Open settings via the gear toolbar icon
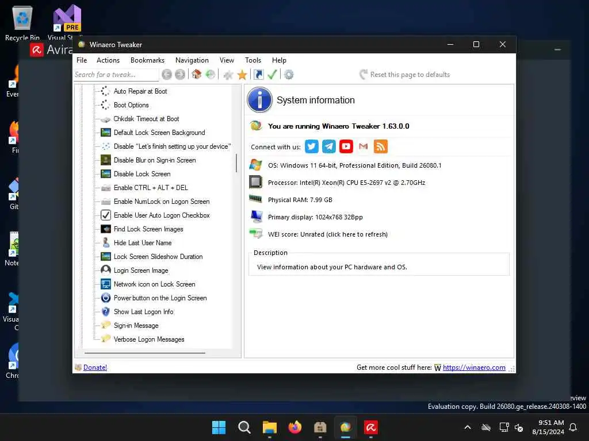 pos(289,75)
